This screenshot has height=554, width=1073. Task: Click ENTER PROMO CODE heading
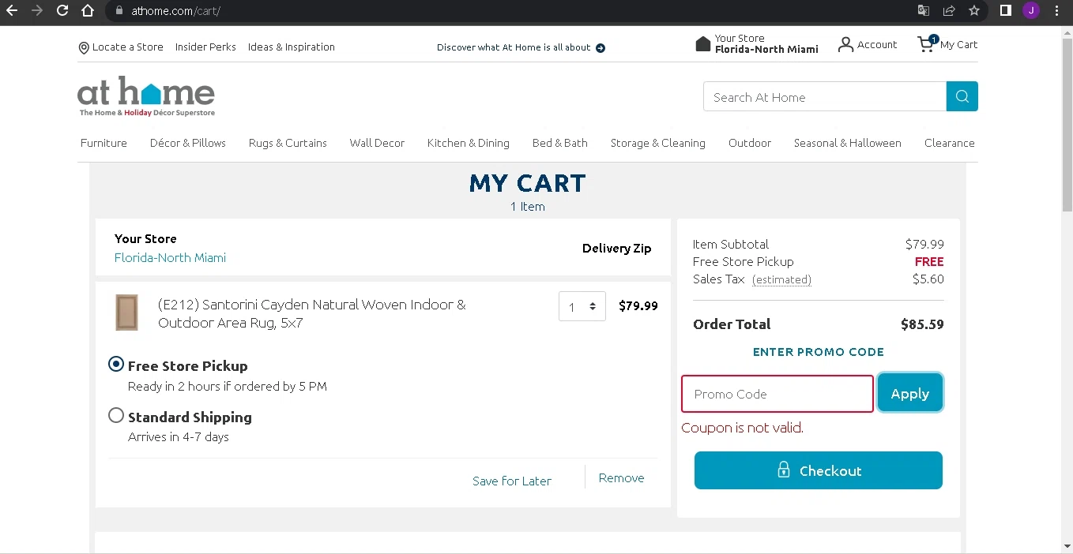tap(819, 352)
